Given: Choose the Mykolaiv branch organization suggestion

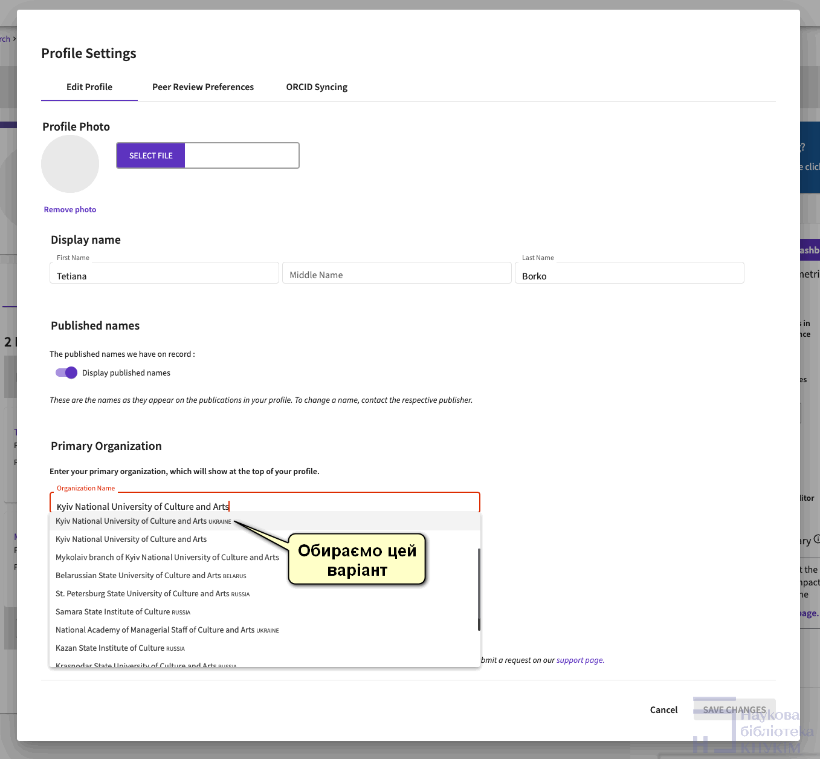Looking at the screenshot, I should coord(167,558).
